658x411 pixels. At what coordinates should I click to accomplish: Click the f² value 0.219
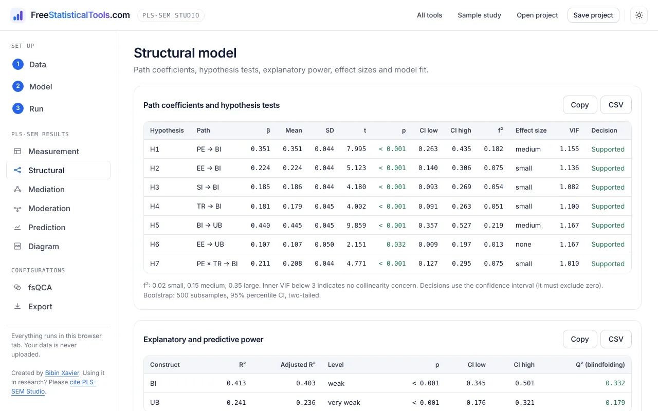[493, 226]
